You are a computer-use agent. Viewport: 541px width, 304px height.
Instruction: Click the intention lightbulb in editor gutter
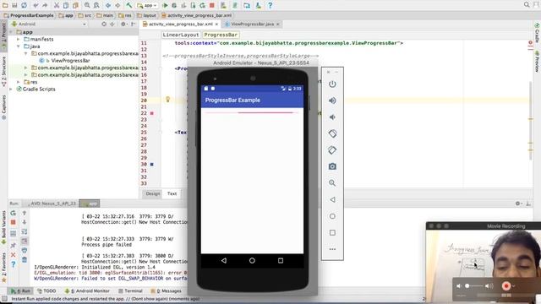tap(167, 100)
